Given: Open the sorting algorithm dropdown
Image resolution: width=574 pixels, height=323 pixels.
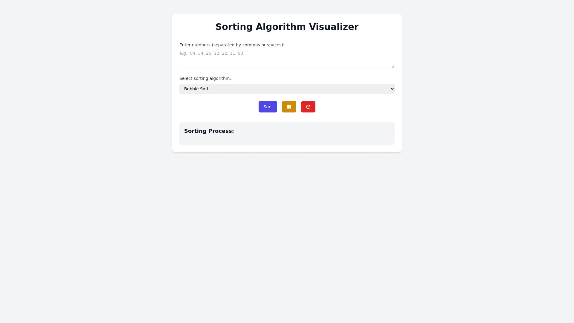Looking at the screenshot, I should pyautogui.click(x=286, y=89).
